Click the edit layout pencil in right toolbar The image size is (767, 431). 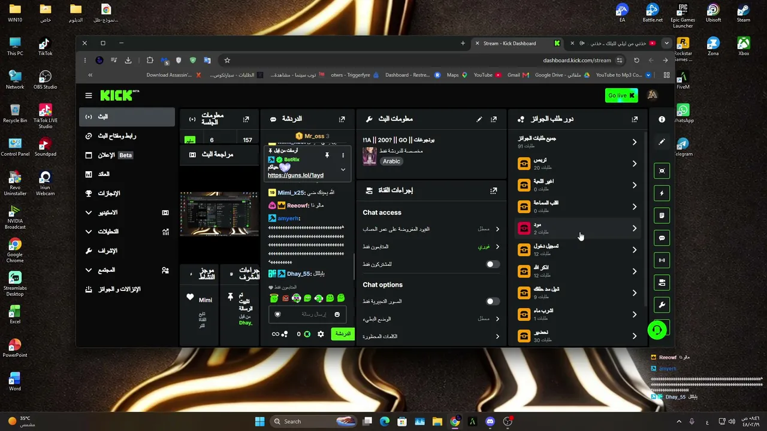662,142
